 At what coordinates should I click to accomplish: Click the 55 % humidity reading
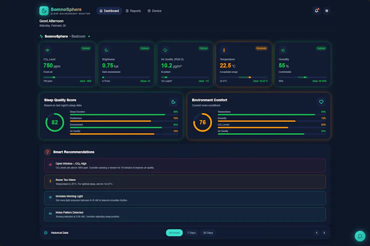pyautogui.click(x=283, y=65)
